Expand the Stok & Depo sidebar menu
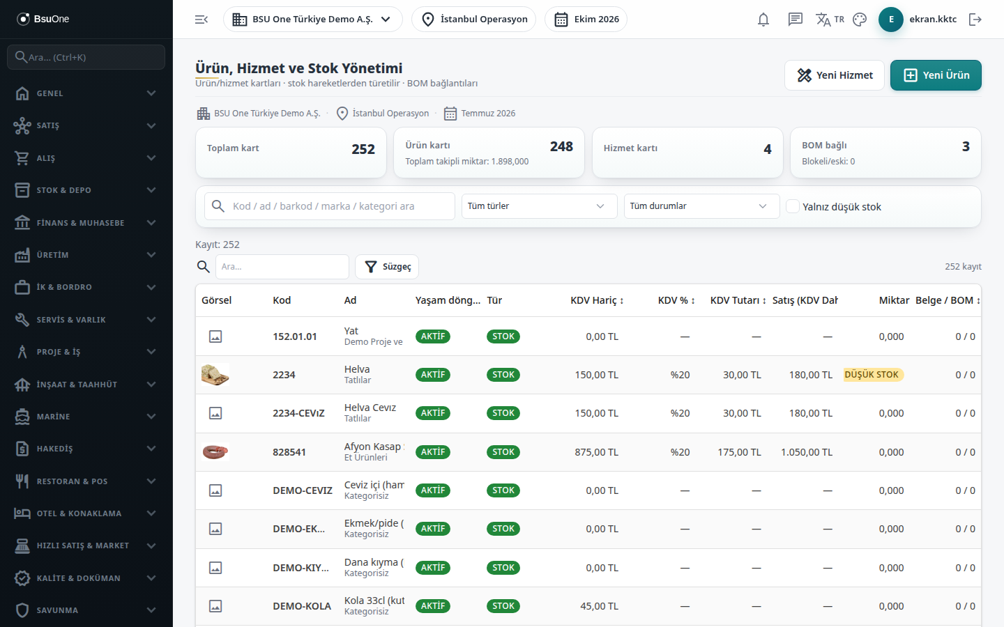This screenshot has width=1004, height=627. point(86,190)
